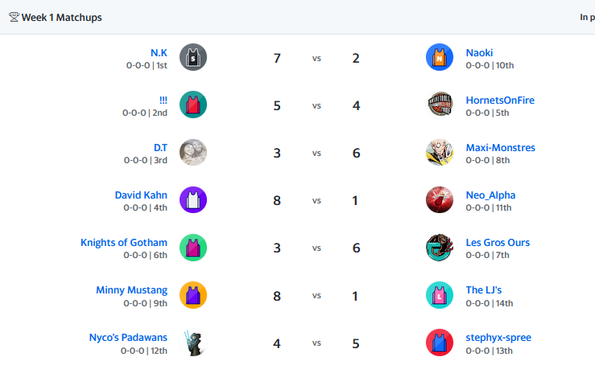Open HornetsOnFire's basketball logo avatar
The width and height of the screenshot is (595, 365).
[440, 105]
